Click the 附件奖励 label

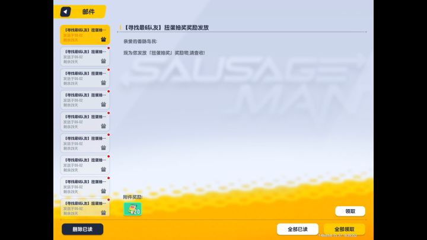click(x=133, y=197)
